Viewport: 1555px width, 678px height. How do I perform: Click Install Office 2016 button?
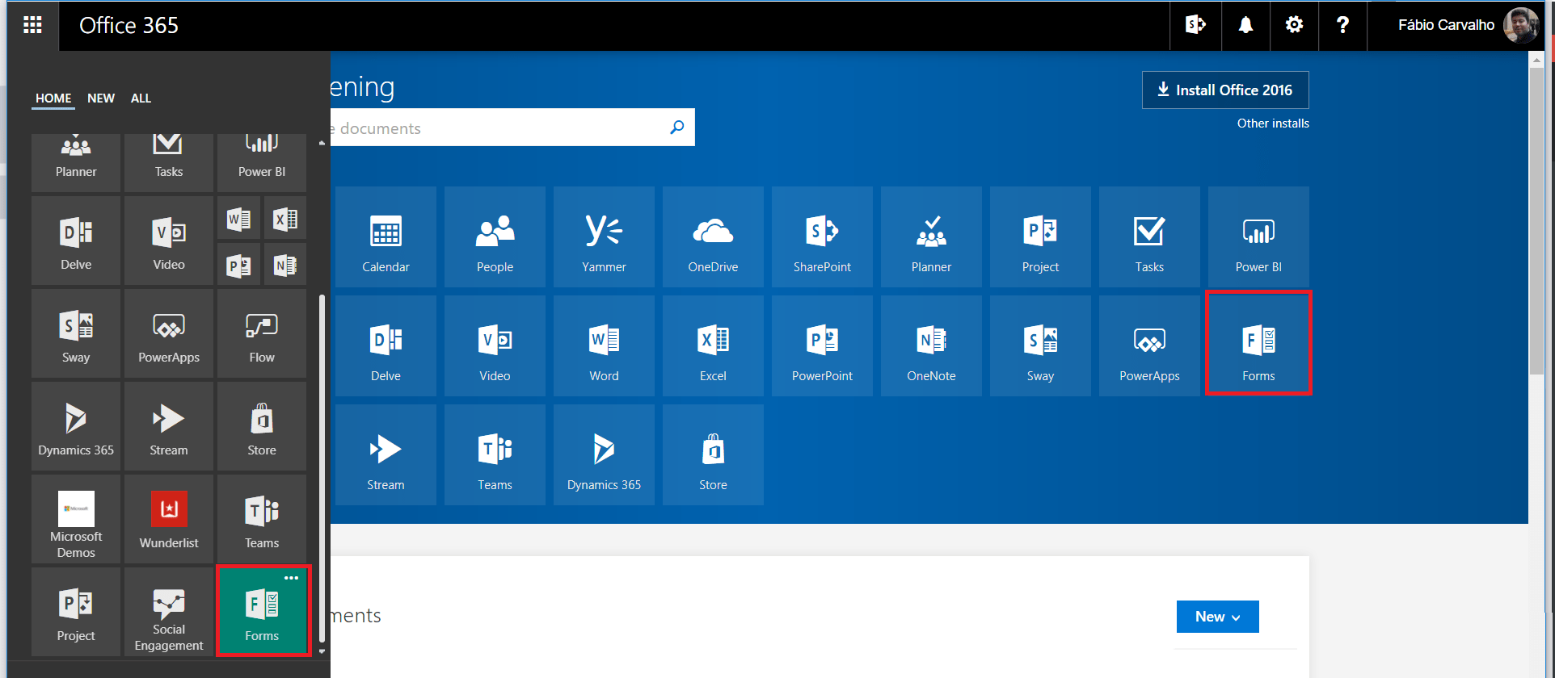coord(1225,90)
